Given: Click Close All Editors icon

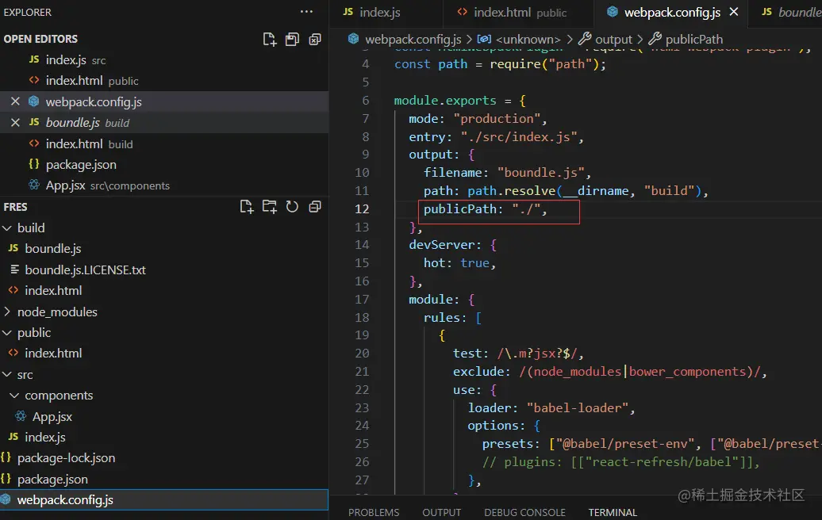Looking at the screenshot, I should coord(315,40).
